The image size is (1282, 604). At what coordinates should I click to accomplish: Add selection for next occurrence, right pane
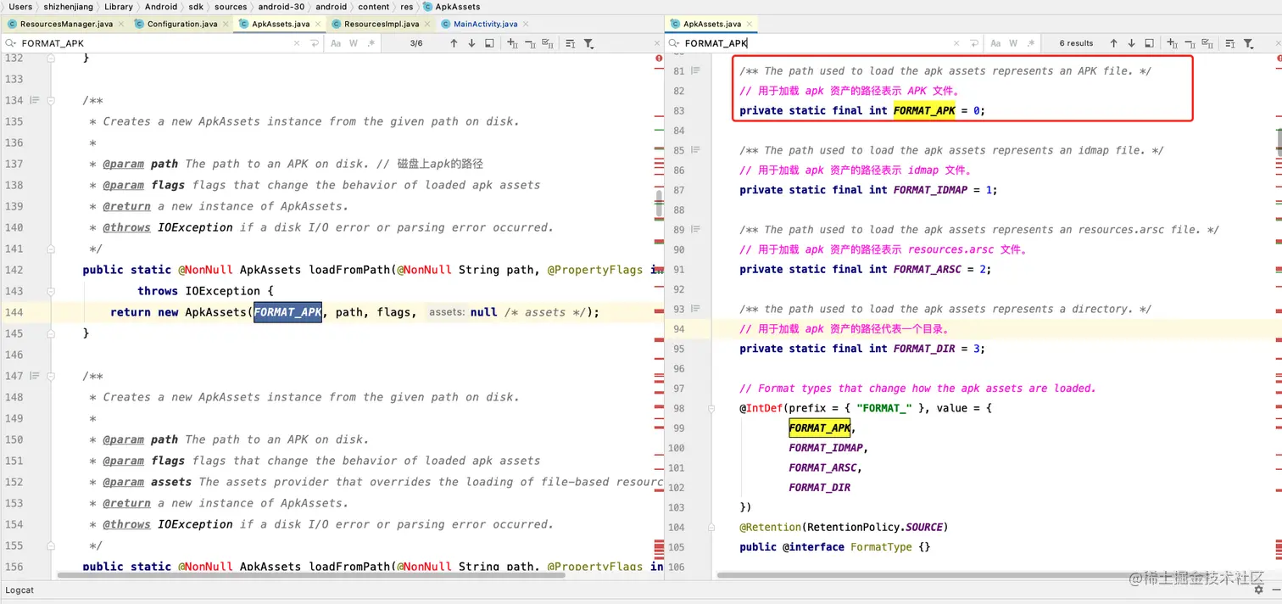[x=1172, y=43]
